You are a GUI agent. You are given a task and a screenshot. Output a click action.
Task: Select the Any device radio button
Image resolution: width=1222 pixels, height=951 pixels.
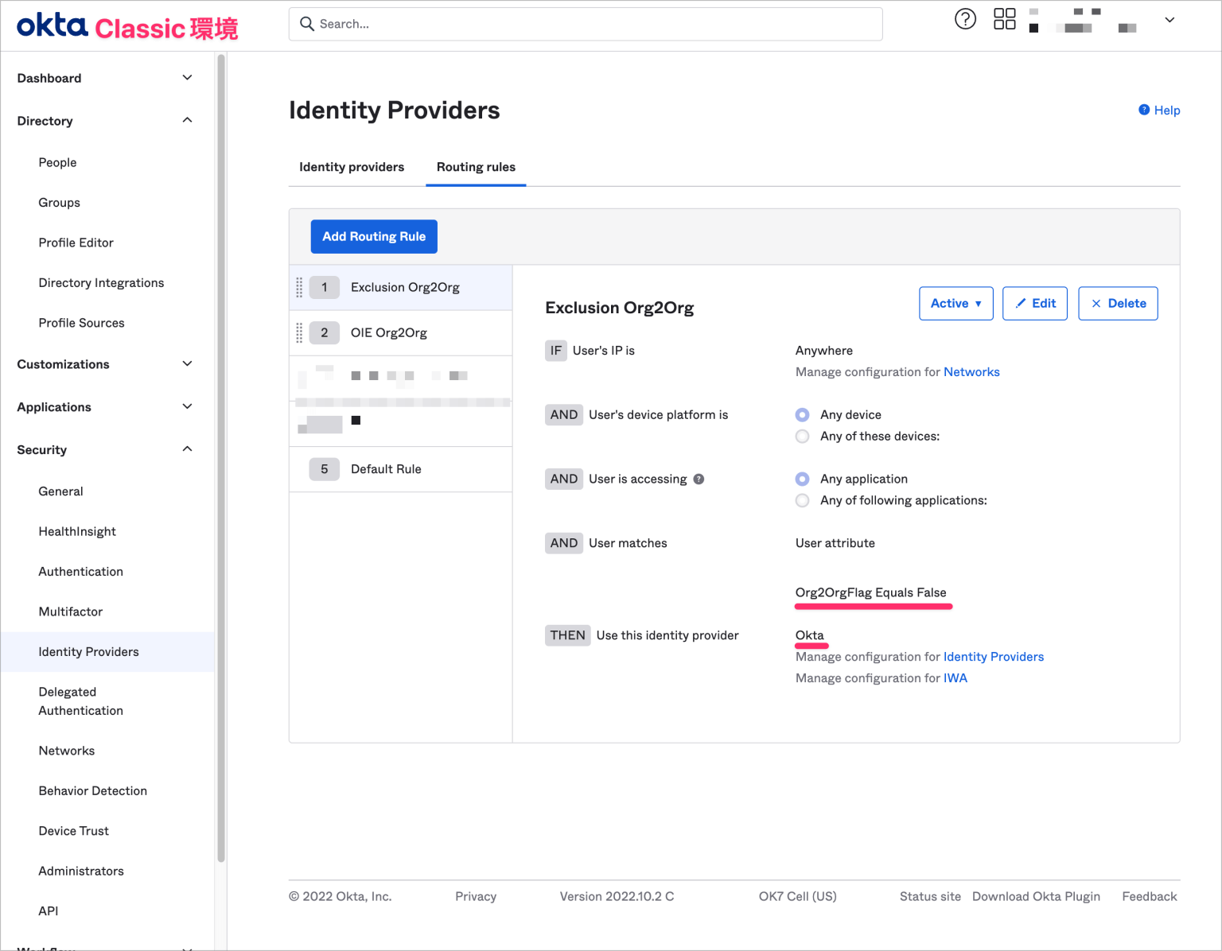(802, 414)
